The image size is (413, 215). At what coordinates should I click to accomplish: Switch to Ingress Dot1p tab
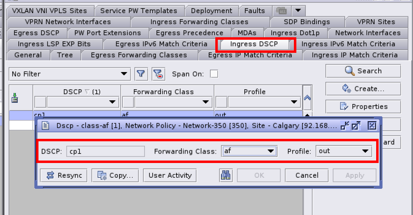tap(295, 33)
